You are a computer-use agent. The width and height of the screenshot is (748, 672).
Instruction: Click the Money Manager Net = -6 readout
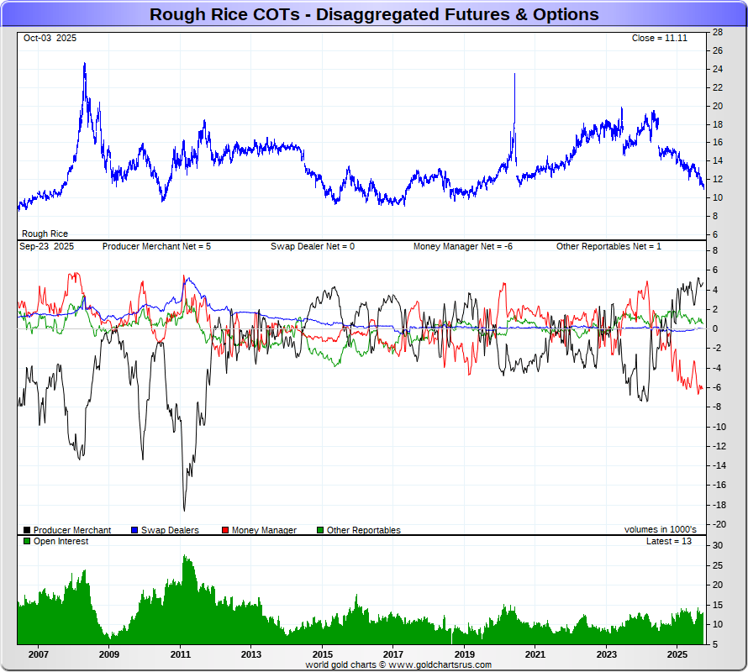463,247
